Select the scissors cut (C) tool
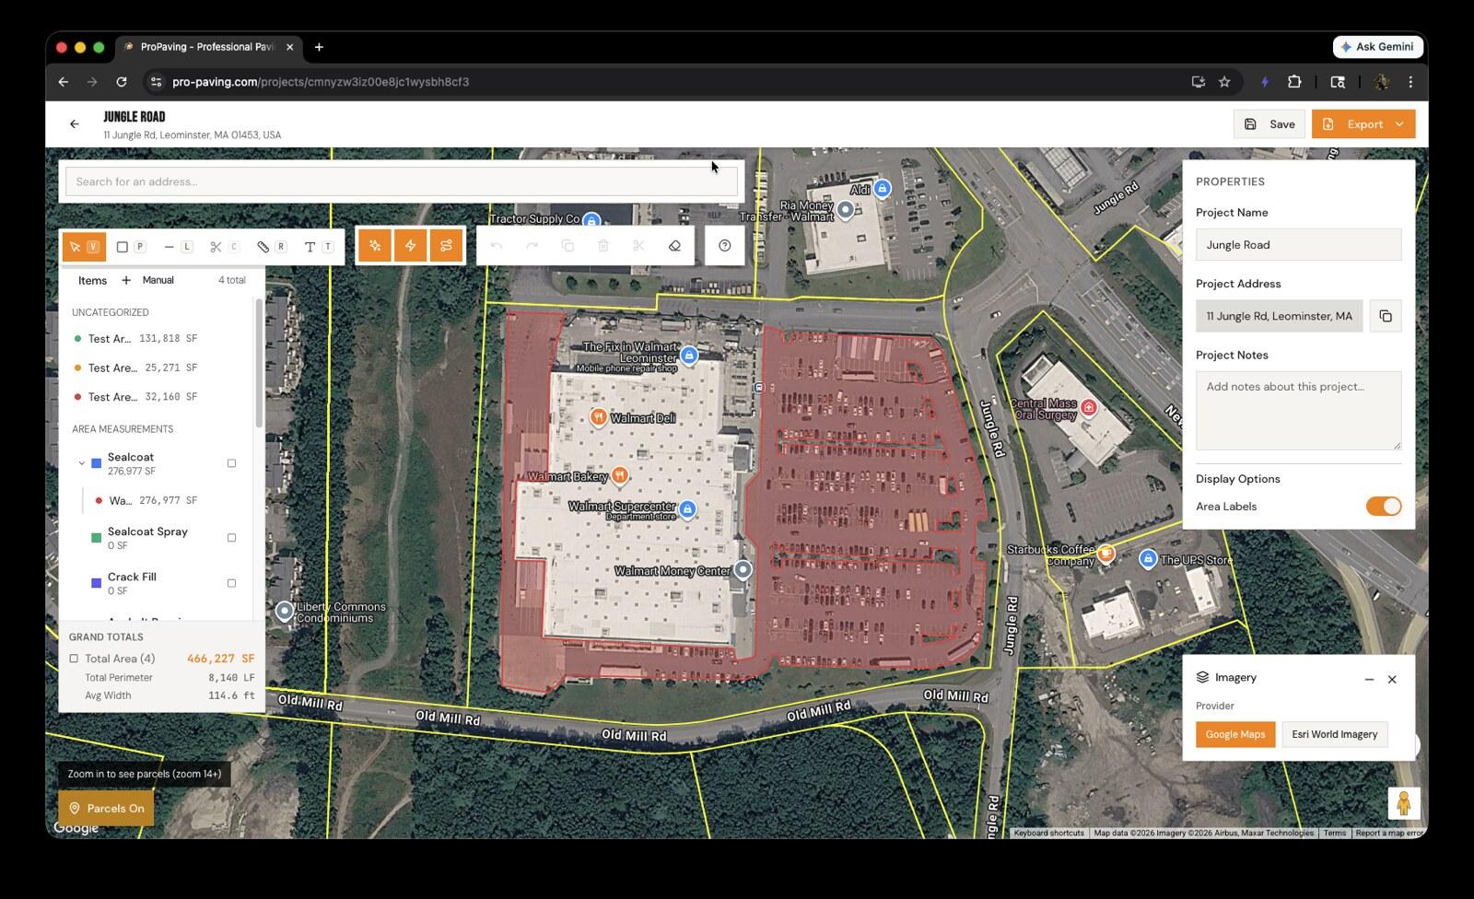This screenshot has height=899, width=1474. coord(224,247)
